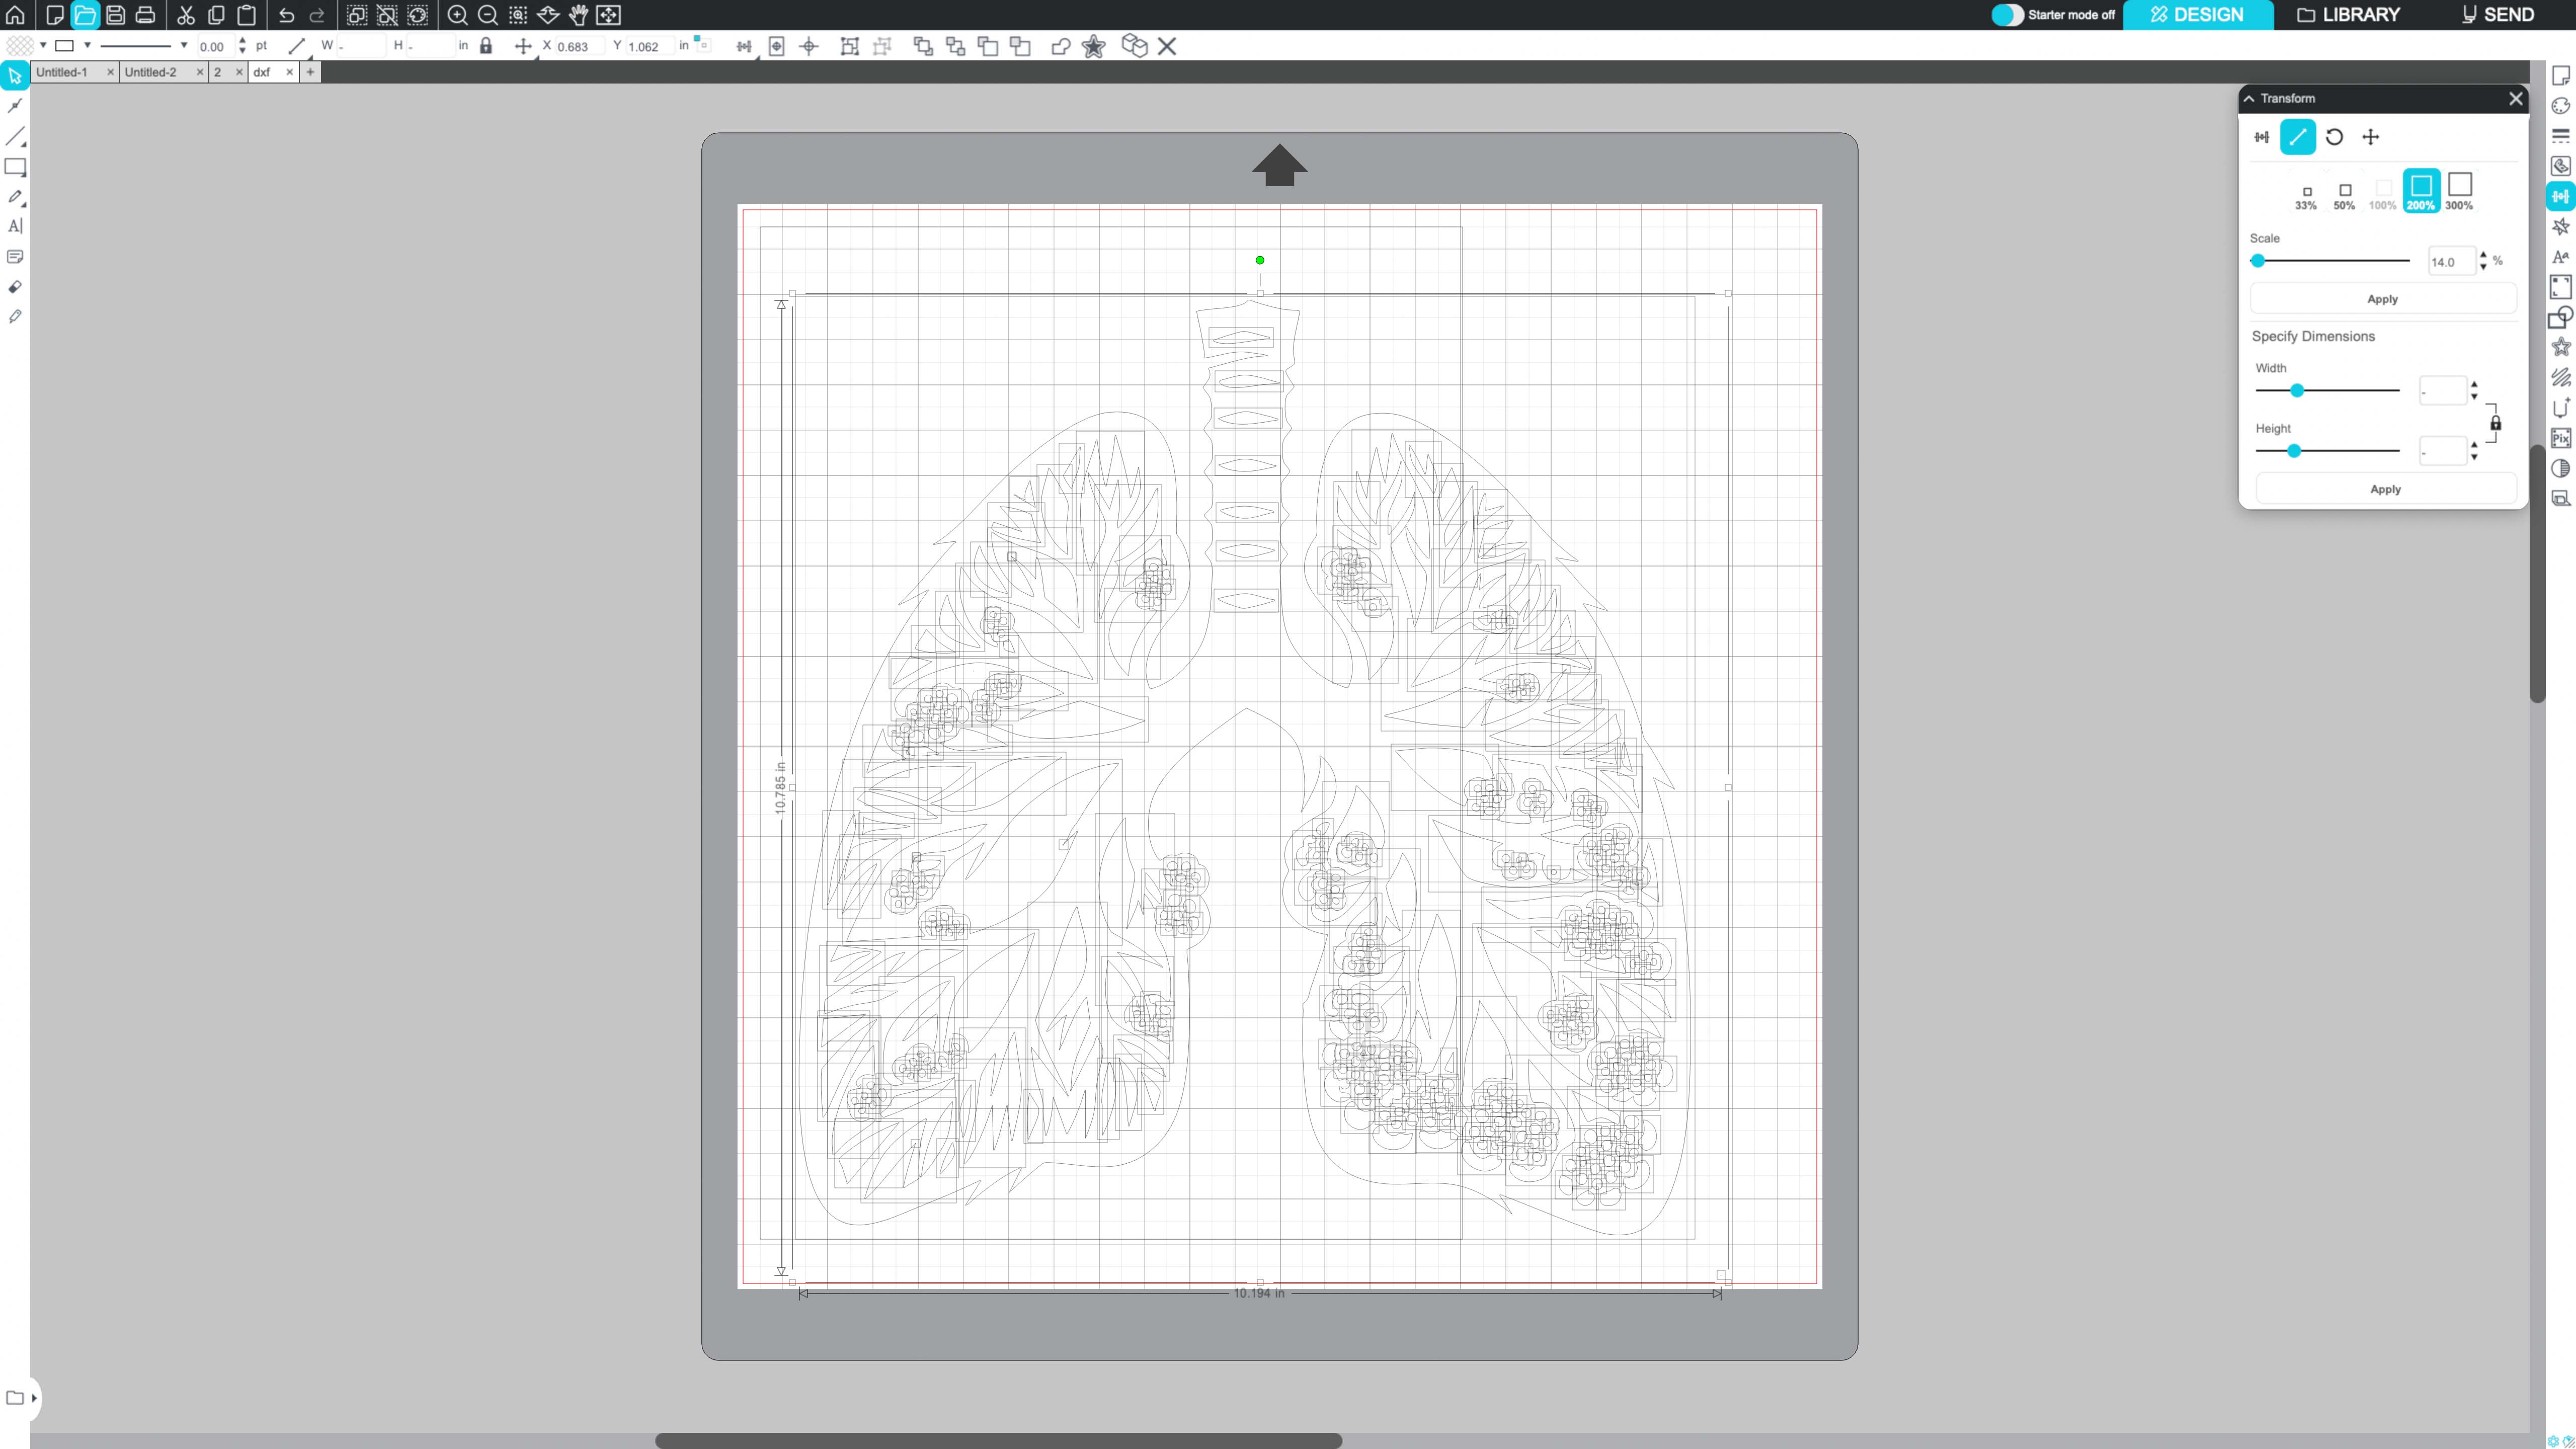Click the Zoom In magnifier icon

pyautogui.click(x=457, y=15)
